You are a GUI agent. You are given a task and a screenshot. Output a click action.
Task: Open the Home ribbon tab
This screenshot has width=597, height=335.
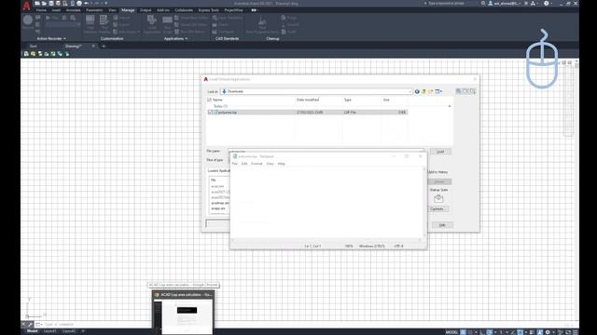[x=41, y=10]
